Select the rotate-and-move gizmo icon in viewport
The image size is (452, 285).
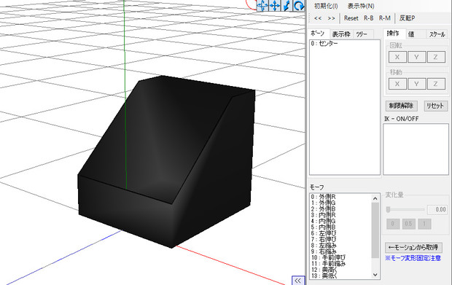(x=262, y=6)
